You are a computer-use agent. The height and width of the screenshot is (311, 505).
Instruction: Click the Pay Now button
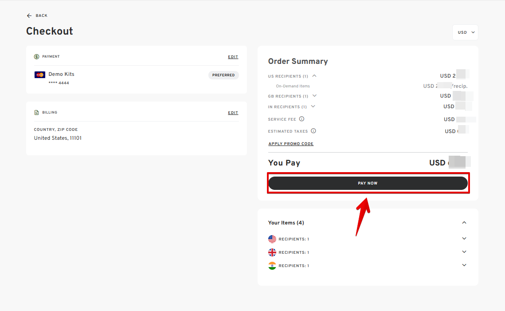click(x=368, y=183)
